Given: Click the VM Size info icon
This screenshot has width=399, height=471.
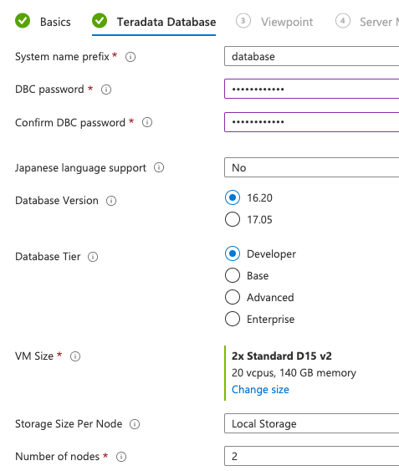Looking at the screenshot, I should [75, 356].
